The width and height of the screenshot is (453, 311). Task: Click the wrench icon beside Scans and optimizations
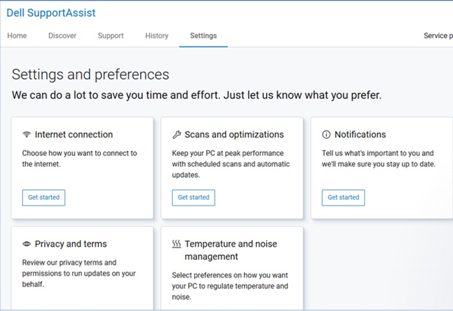coord(177,134)
